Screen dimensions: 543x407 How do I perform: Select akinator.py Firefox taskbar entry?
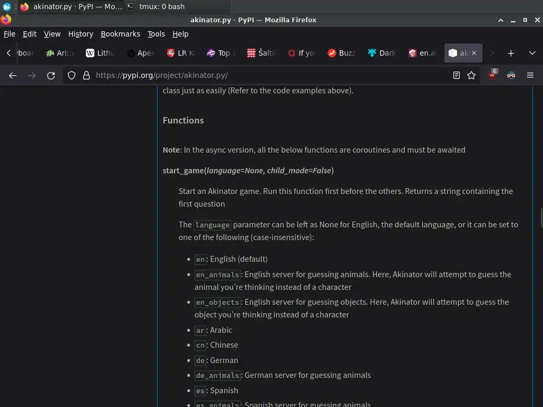tap(71, 6)
